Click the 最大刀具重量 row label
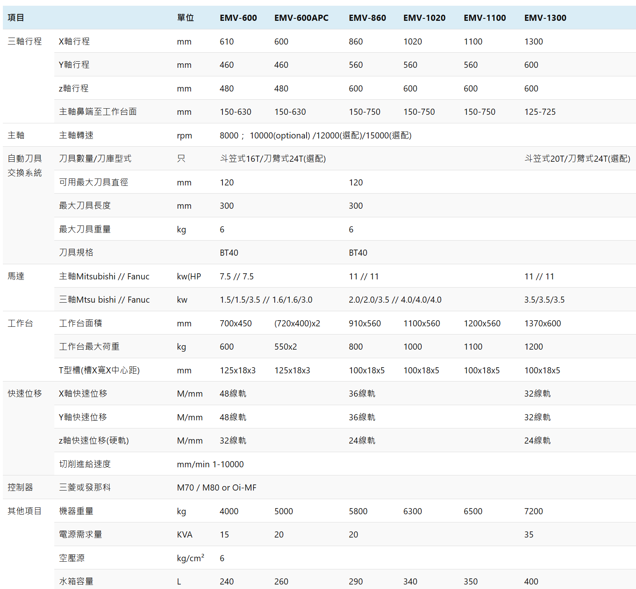 click(x=85, y=229)
